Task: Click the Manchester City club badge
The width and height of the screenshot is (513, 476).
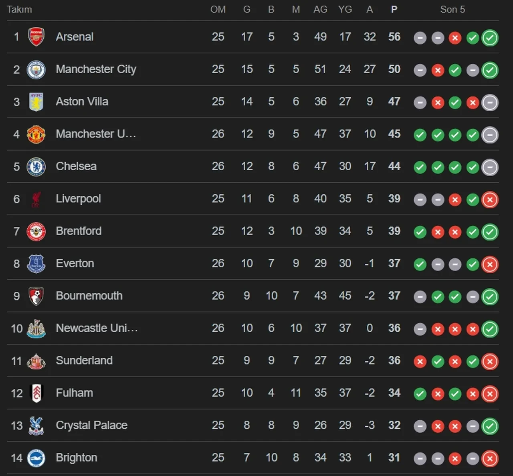Action: [x=36, y=69]
